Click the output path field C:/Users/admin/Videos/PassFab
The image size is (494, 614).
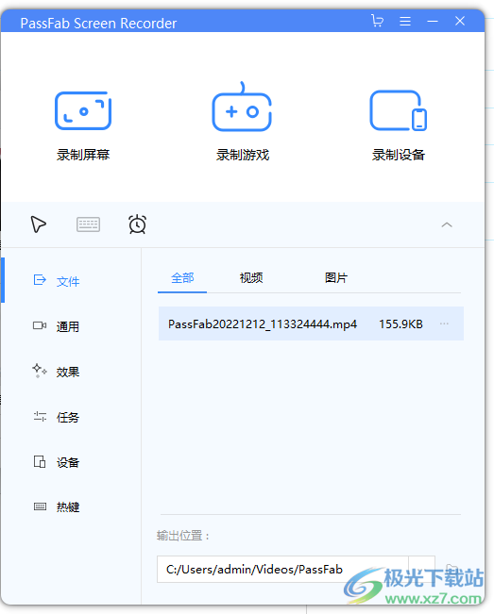(282, 569)
